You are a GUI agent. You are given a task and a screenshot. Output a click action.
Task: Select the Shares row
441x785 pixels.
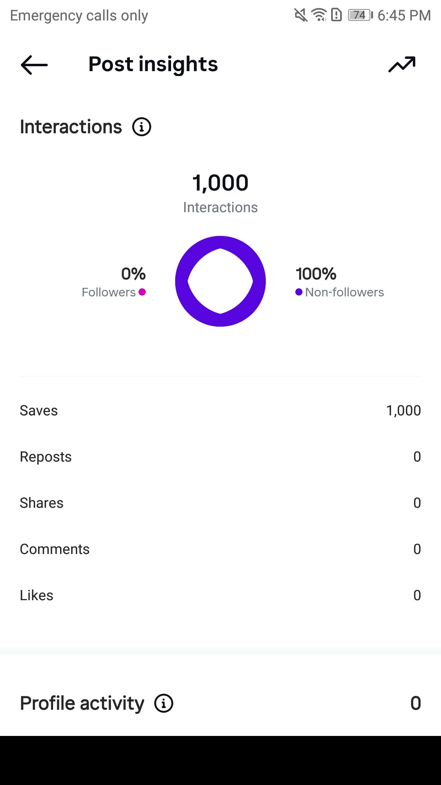click(x=220, y=503)
